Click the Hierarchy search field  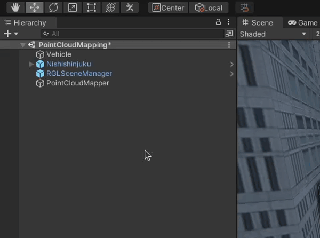(x=133, y=34)
